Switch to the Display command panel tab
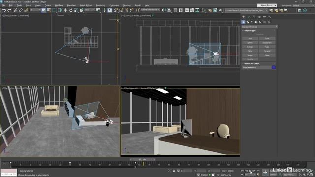The width and height of the screenshot is (315, 177). [264, 17]
